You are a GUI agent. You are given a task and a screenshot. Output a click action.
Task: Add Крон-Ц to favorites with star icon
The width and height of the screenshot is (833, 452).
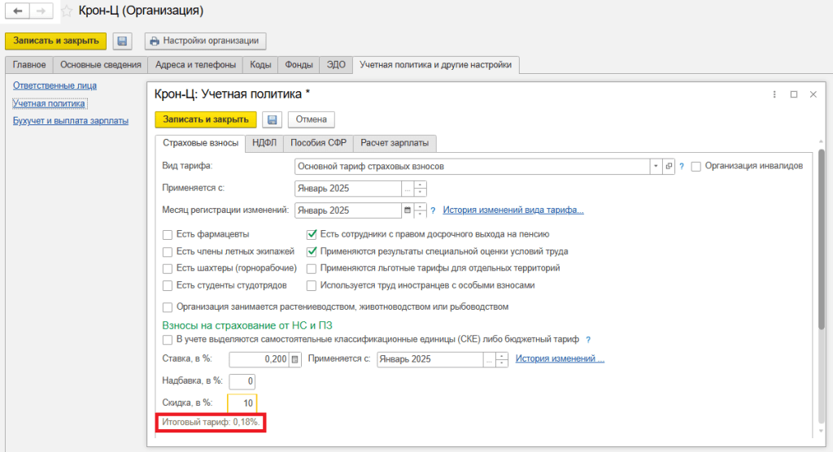point(67,11)
